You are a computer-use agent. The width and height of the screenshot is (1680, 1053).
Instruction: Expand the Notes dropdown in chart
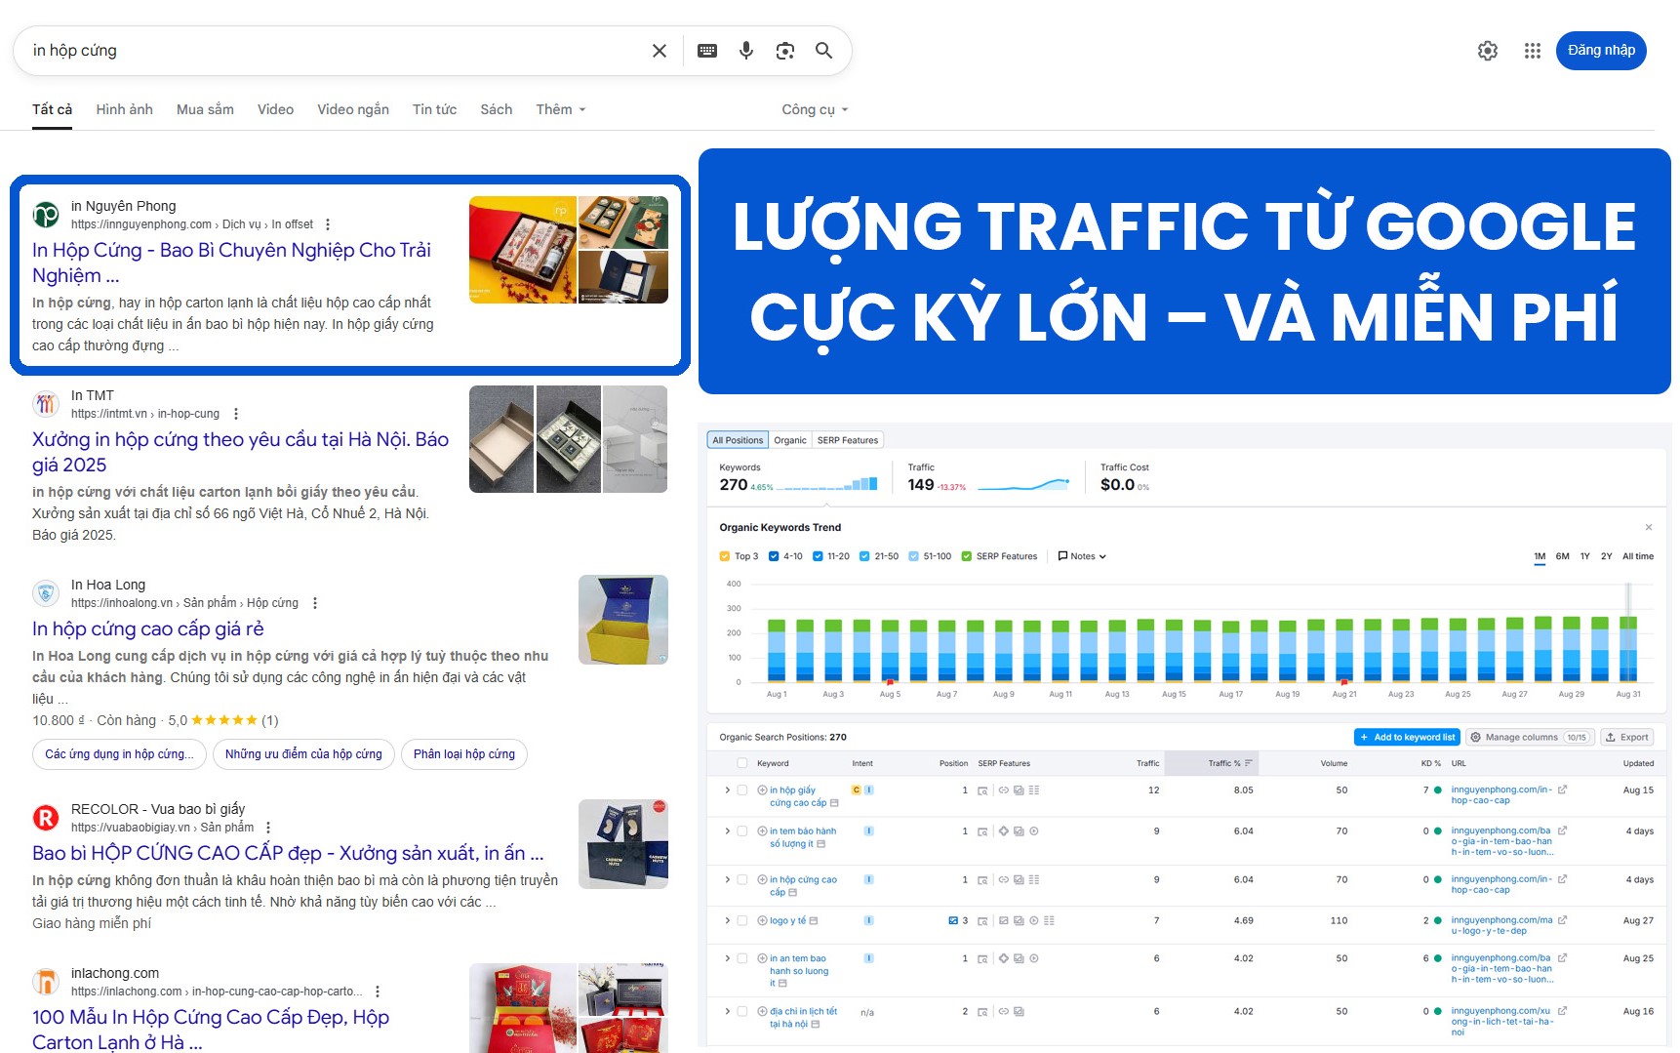pyautogui.click(x=1082, y=556)
